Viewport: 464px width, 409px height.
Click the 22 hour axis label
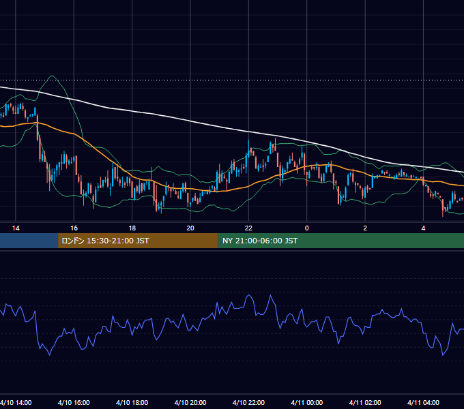[248, 228]
